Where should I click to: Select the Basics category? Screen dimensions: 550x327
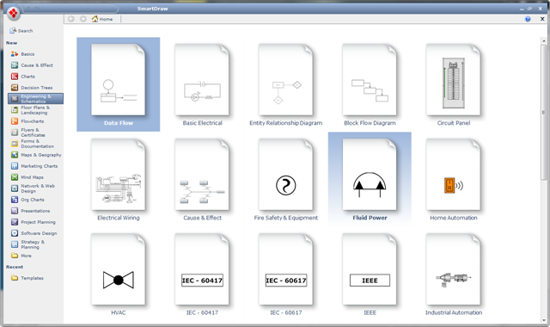coord(22,54)
